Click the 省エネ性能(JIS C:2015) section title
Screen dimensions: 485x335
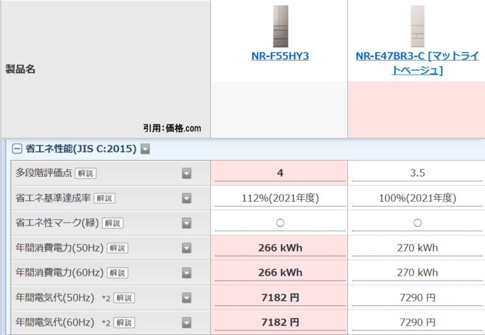81,149
